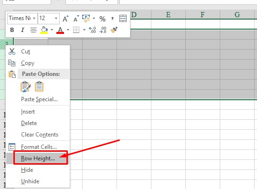Toggle bold formatting
Viewport: 257px width, 189px height.
(x=12, y=30)
